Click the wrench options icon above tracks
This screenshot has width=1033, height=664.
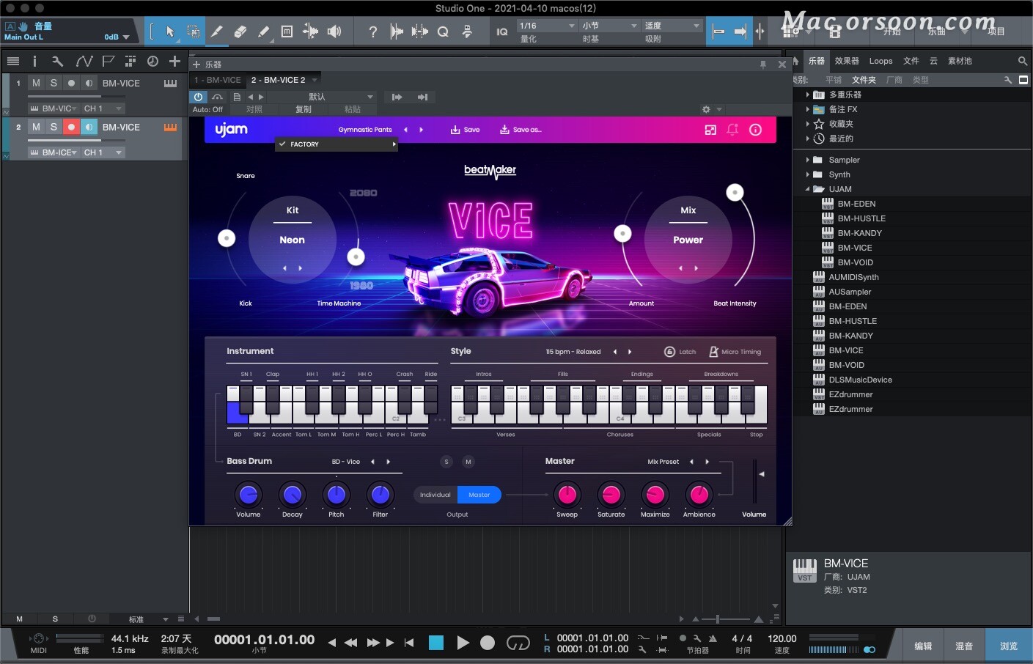click(x=58, y=62)
